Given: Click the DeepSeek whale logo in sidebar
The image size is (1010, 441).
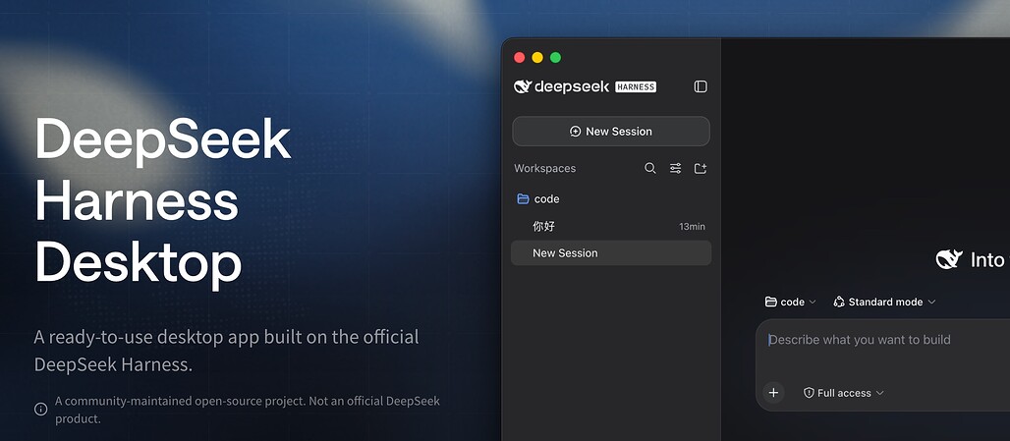Looking at the screenshot, I should 523,86.
